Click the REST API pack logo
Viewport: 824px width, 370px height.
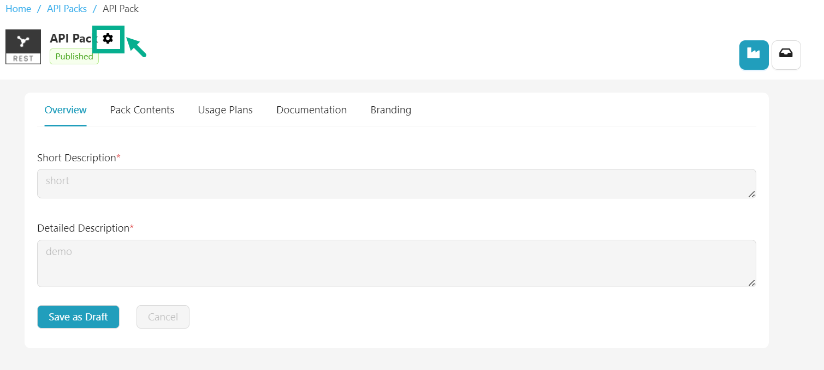coord(23,47)
